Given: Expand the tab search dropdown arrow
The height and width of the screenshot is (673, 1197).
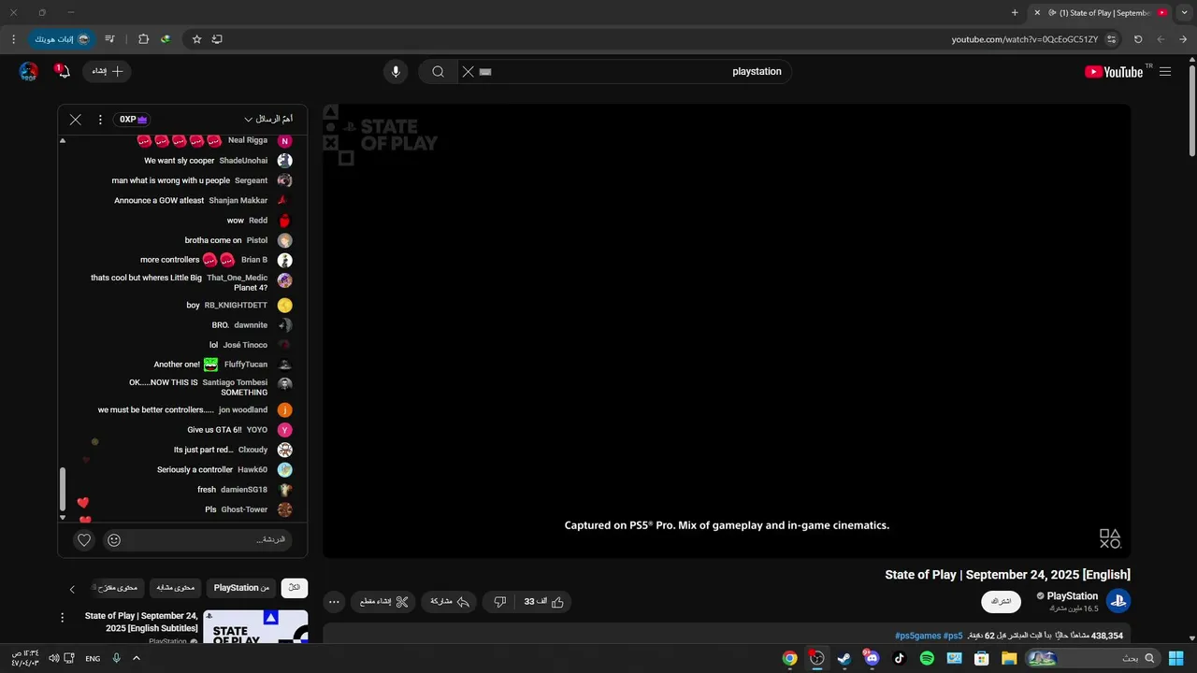Looking at the screenshot, I should [x=1184, y=13].
